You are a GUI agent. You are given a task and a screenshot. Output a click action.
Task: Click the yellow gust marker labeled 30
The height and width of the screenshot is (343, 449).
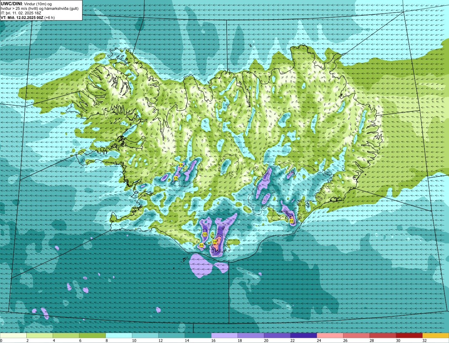(x=201, y=245)
